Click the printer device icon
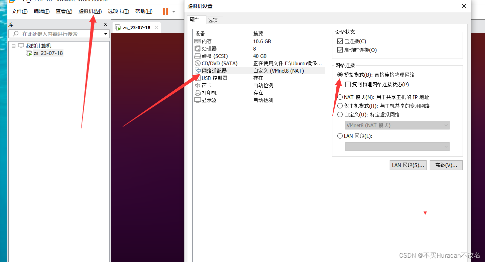Viewport: 485px width, 262px height. (x=197, y=93)
